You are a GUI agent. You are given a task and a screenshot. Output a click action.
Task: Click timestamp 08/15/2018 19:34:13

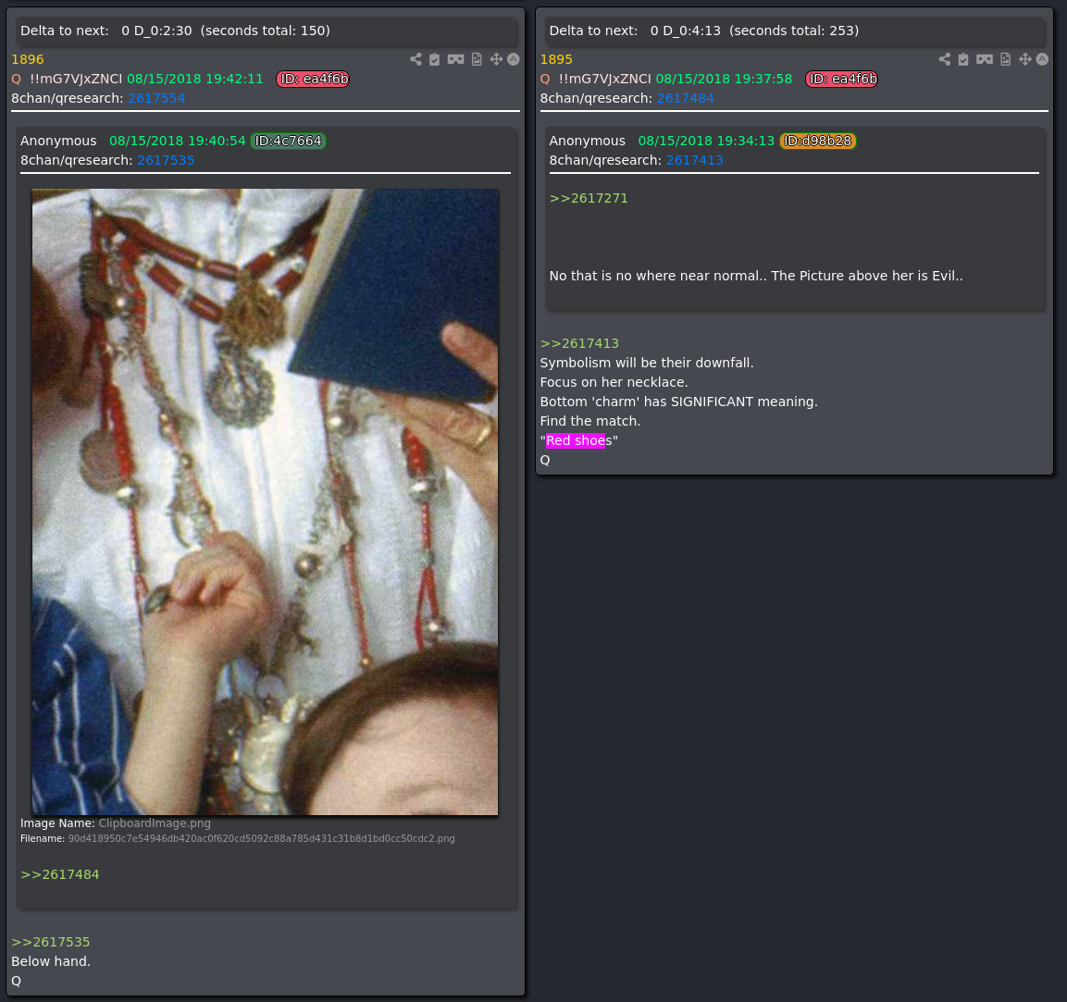[706, 141]
